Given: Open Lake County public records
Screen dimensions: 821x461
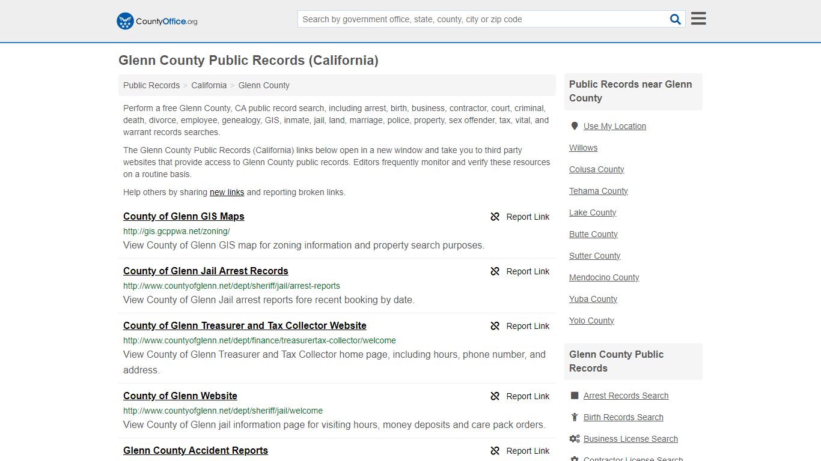Looking at the screenshot, I should [593, 212].
